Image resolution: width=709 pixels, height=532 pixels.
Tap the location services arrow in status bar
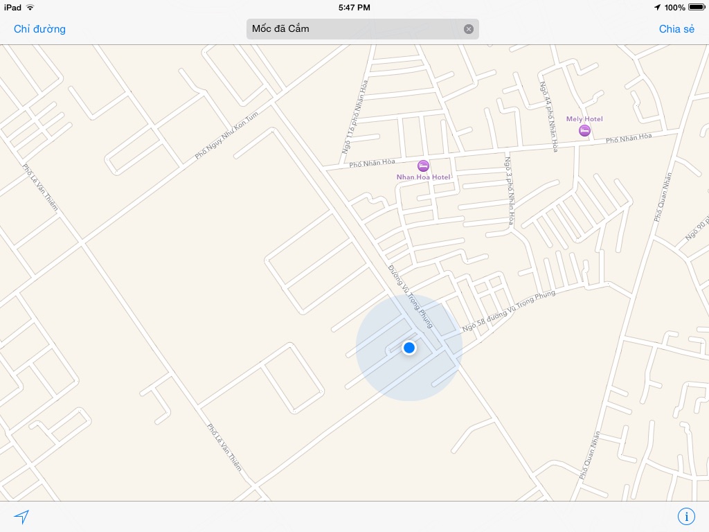[658, 7]
